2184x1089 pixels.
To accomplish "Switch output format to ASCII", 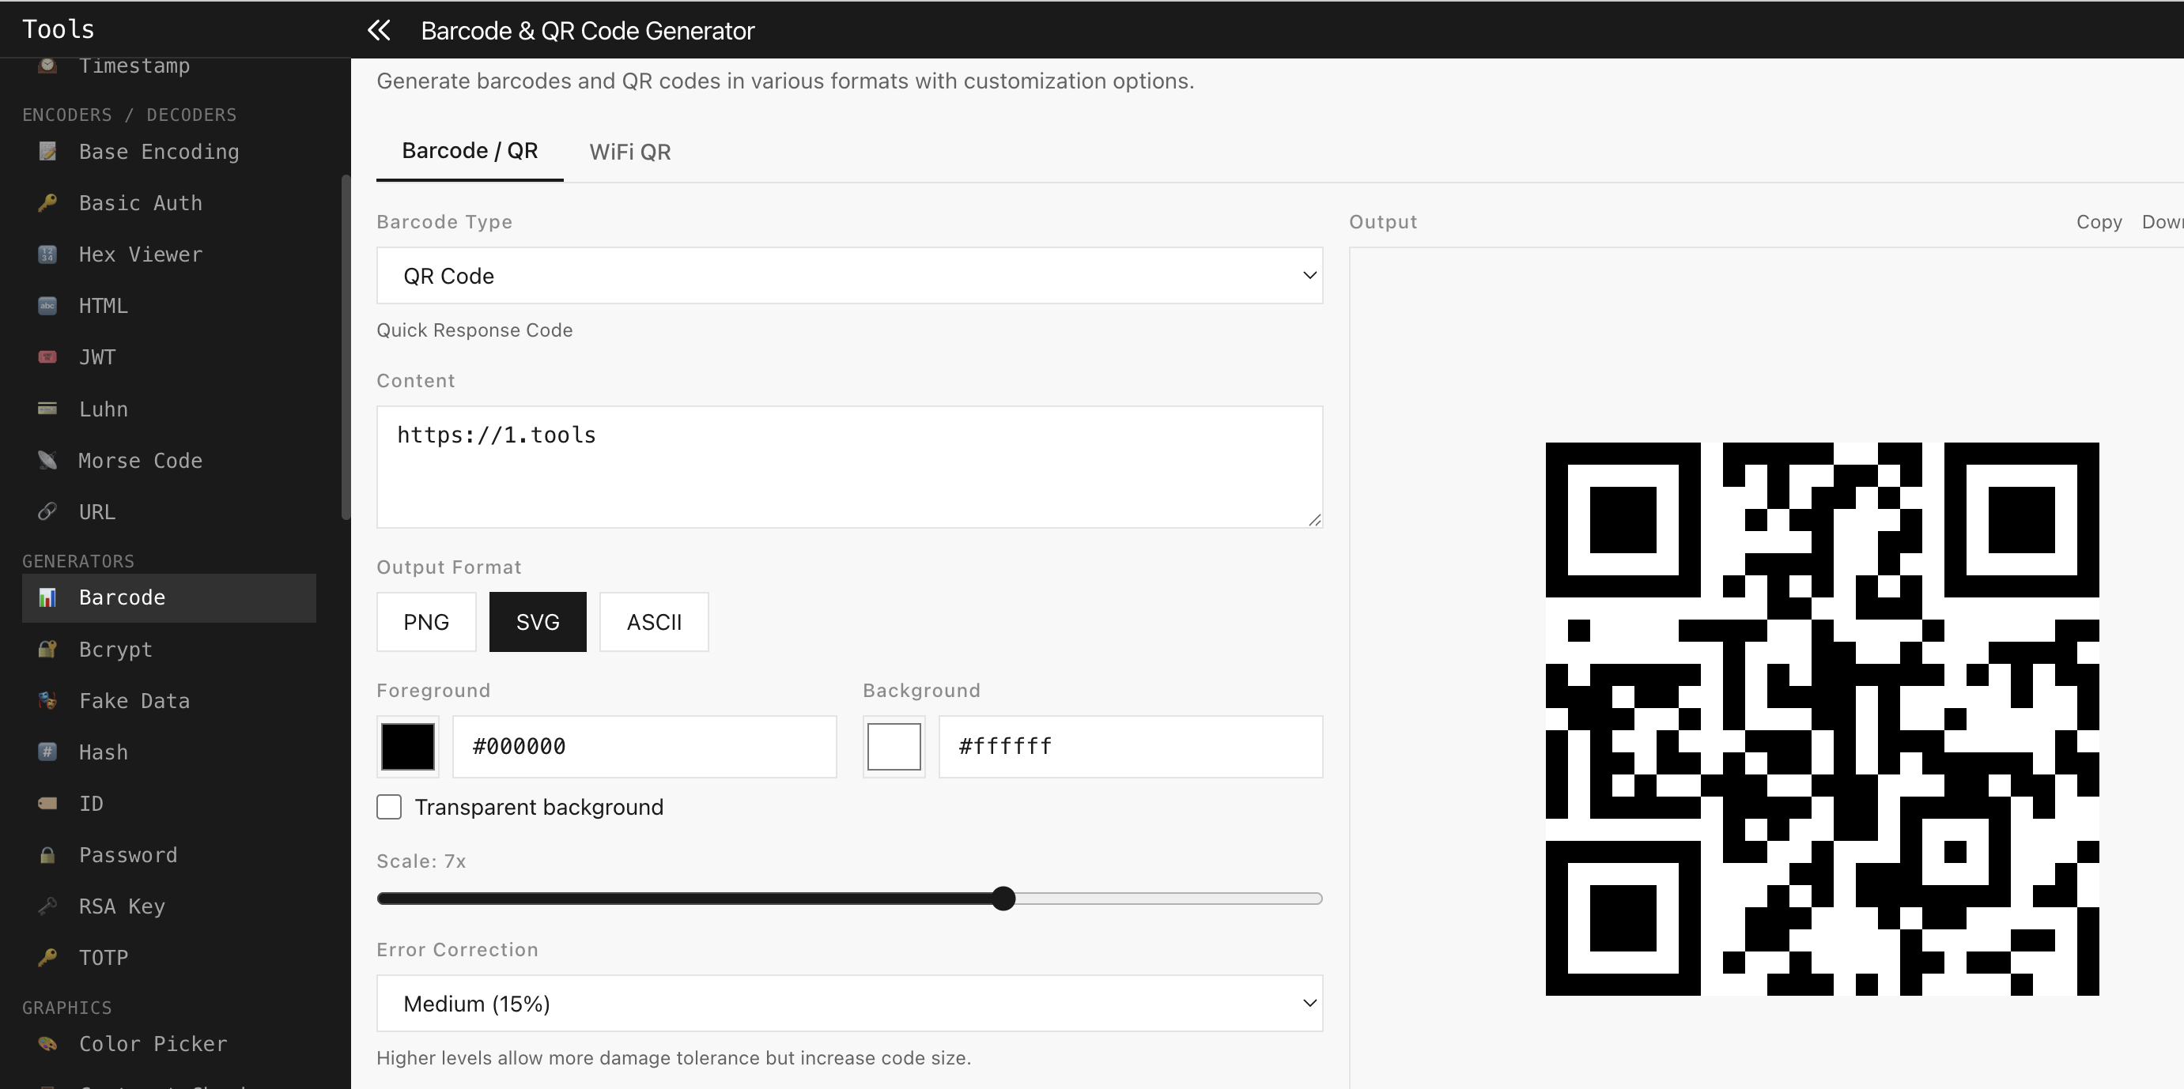I will (654, 622).
